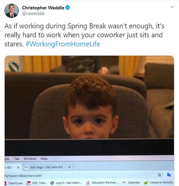The image size is (179, 186).
Task: Open the Log In Del Valle bookmark
Action: [66, 183]
